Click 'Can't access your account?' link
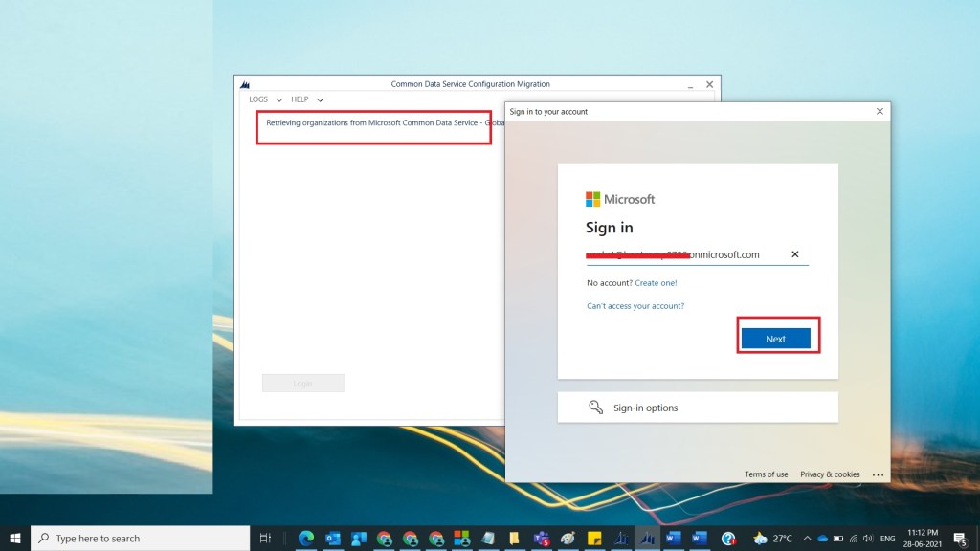Image resolution: width=980 pixels, height=551 pixels. click(635, 306)
